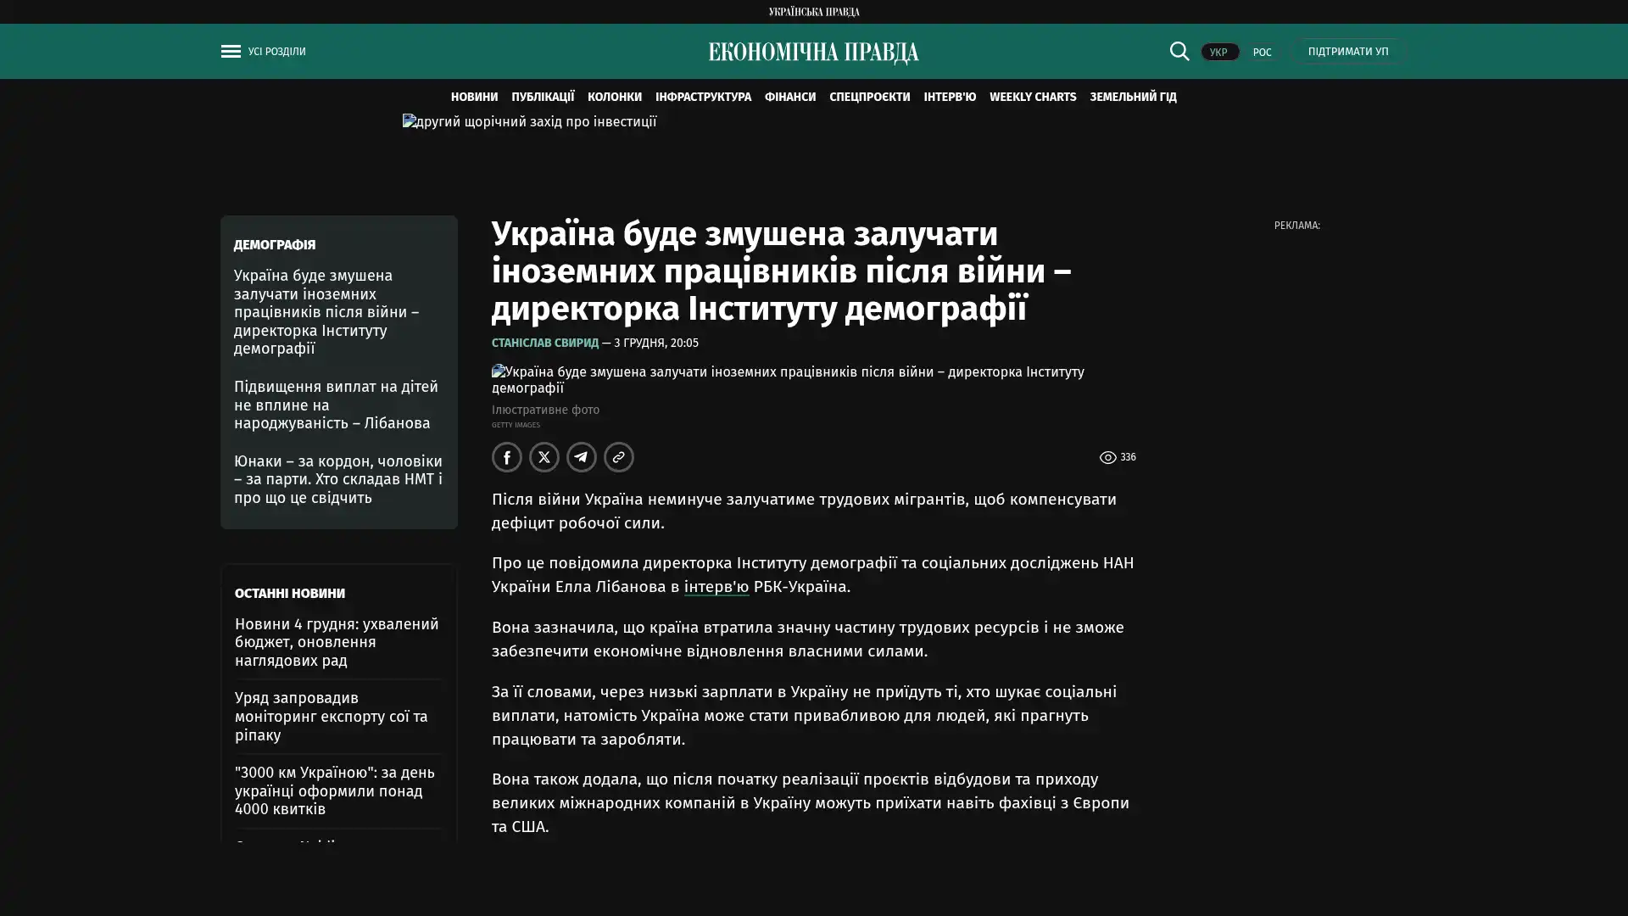Open author Станіслав Свирид's page
Screen dimensions: 1628x916
pos(544,343)
